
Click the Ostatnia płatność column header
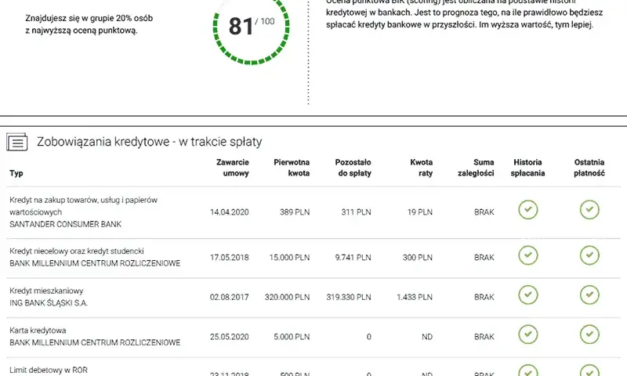589,168
